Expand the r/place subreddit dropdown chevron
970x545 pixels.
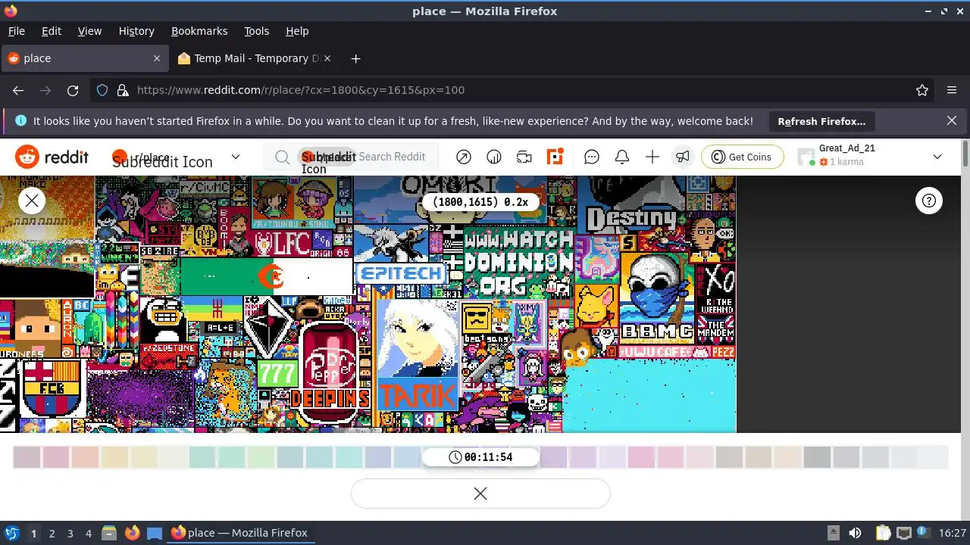pos(236,157)
